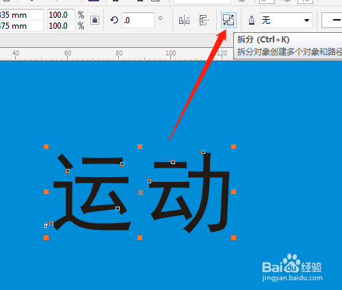The image size is (342, 290).
Task: Click the middle-left orange selection handle
Action: (x=46, y=192)
